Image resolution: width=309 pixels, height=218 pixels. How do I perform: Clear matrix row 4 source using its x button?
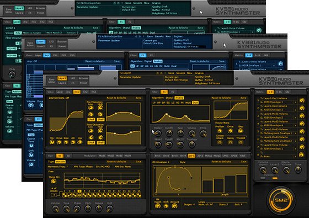[x=295, y=125]
